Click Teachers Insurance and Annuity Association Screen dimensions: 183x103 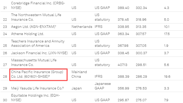click(x=38, y=43)
